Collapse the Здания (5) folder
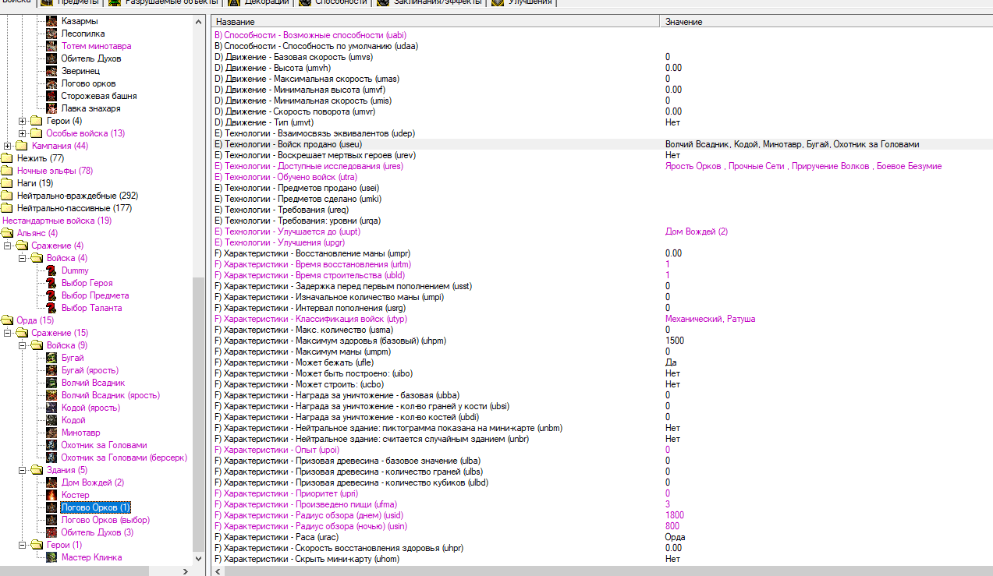Viewport: 993px width, 576px height. (23, 470)
